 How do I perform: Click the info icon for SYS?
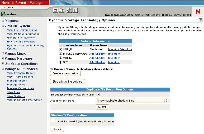(60, 62)
